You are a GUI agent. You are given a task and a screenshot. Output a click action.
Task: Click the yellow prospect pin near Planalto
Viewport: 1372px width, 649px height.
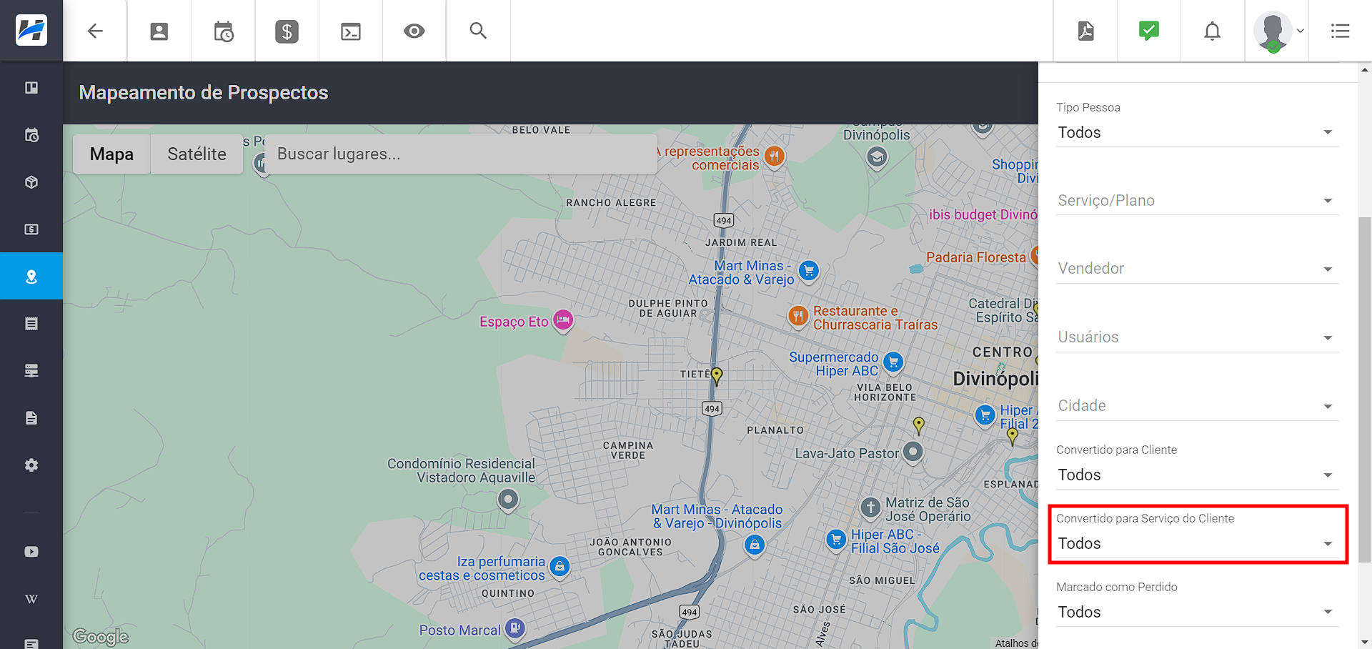[x=919, y=425]
